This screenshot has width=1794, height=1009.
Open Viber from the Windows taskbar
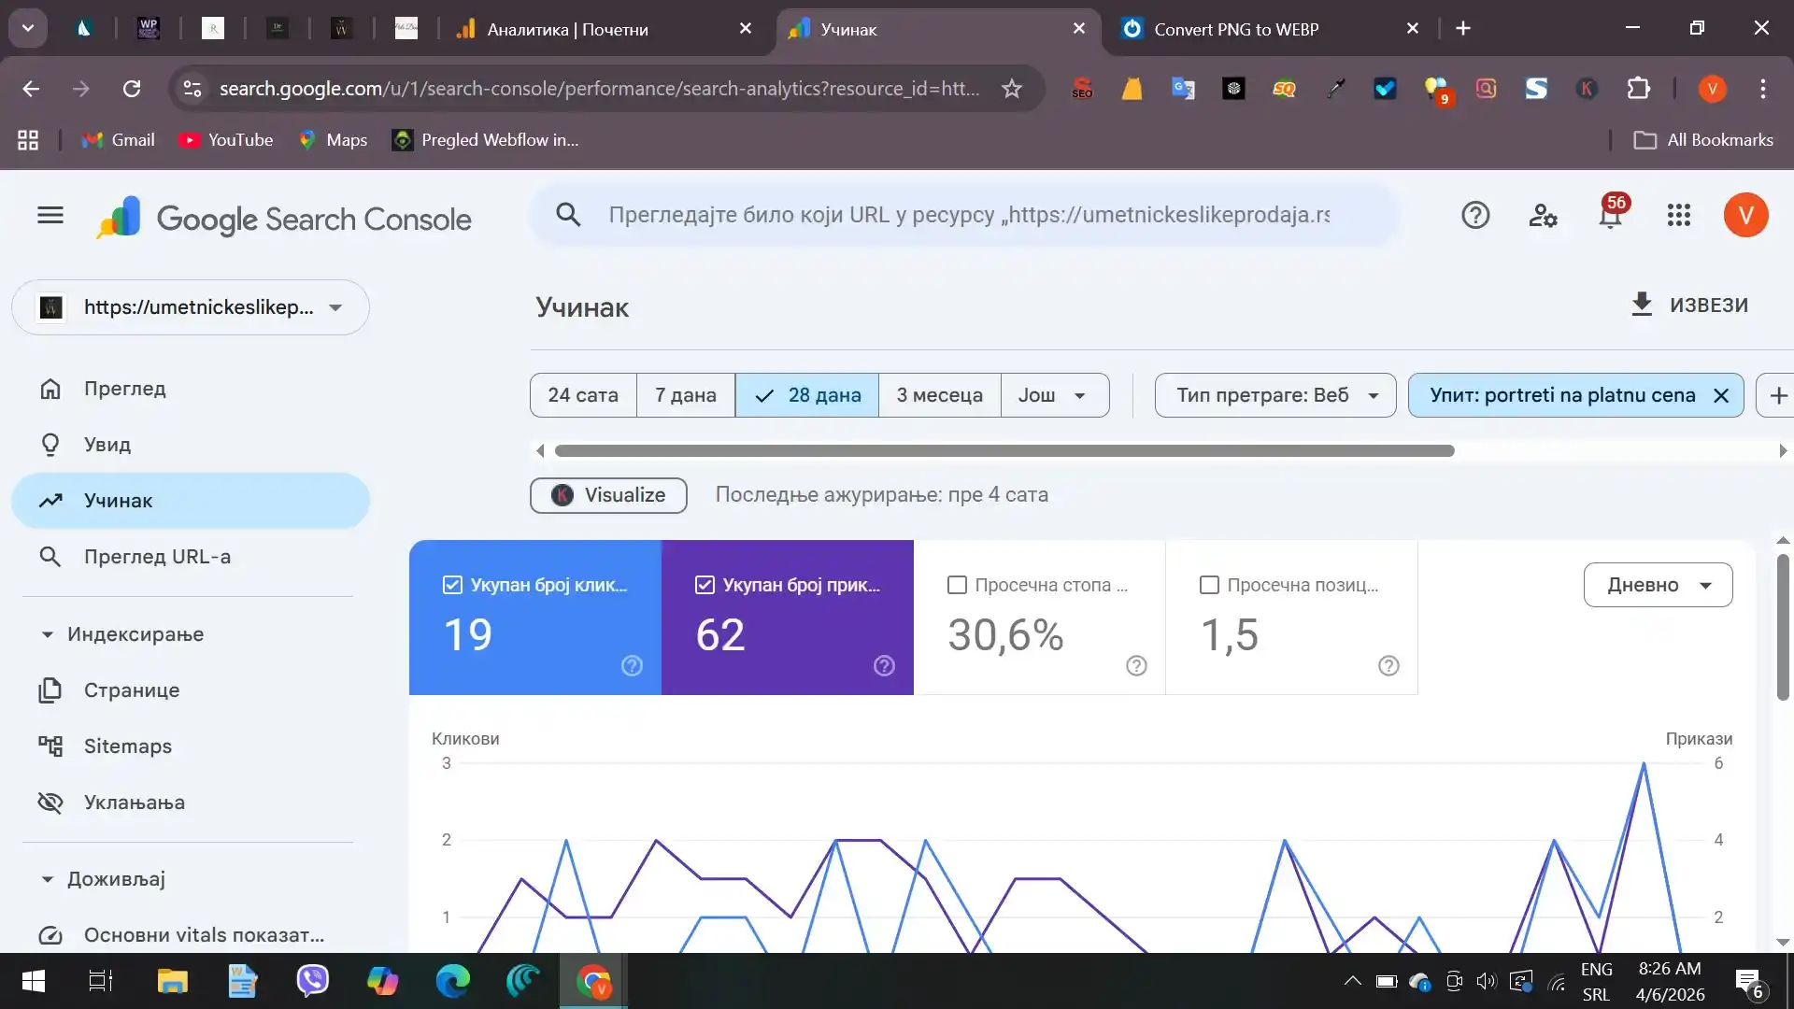pyautogui.click(x=313, y=981)
